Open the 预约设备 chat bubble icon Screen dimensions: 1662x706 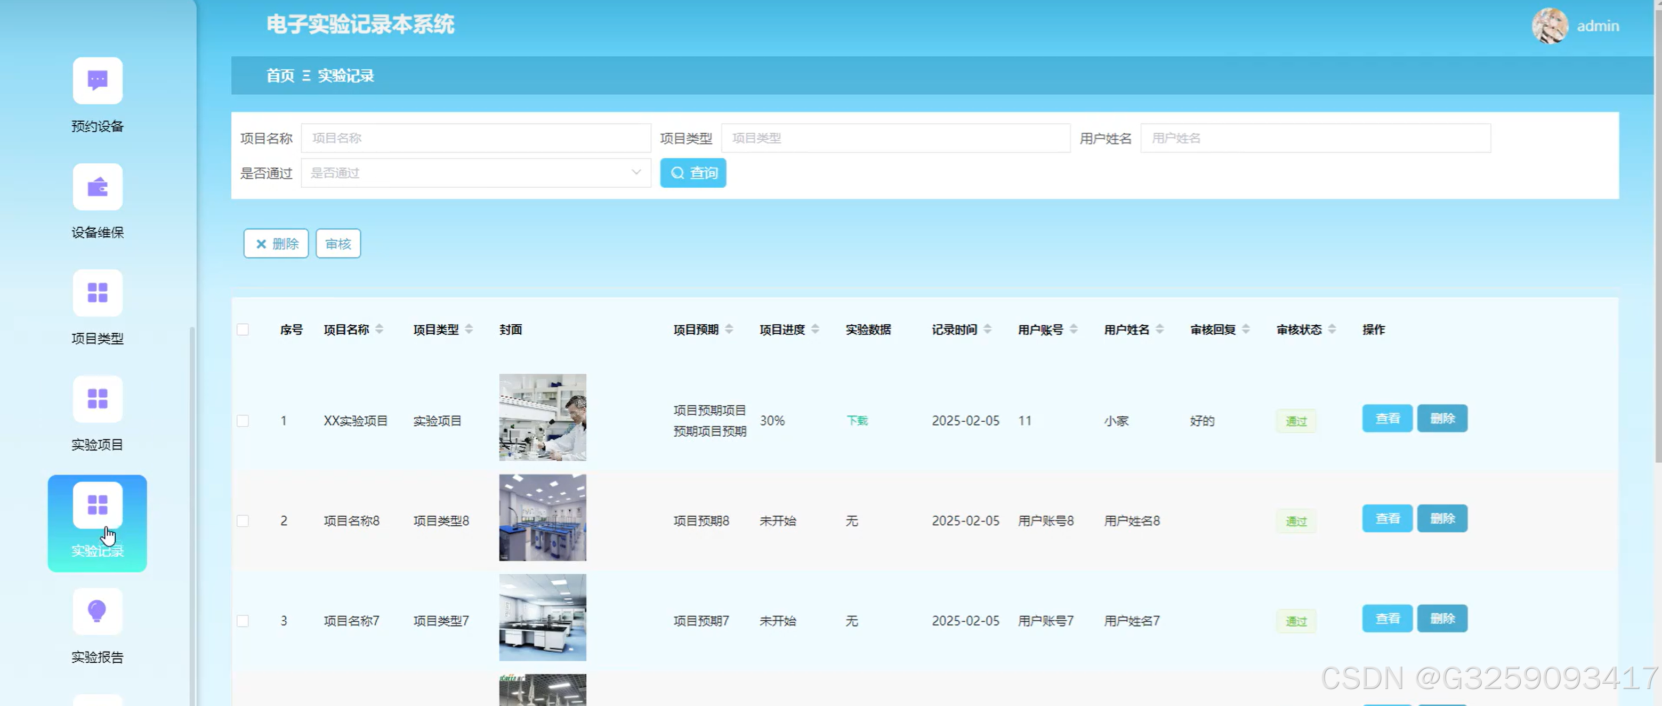pos(98,81)
